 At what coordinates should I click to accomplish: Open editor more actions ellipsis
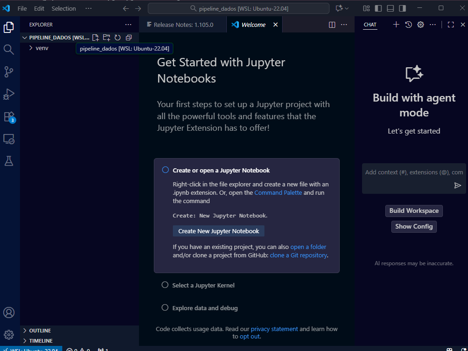point(344,25)
